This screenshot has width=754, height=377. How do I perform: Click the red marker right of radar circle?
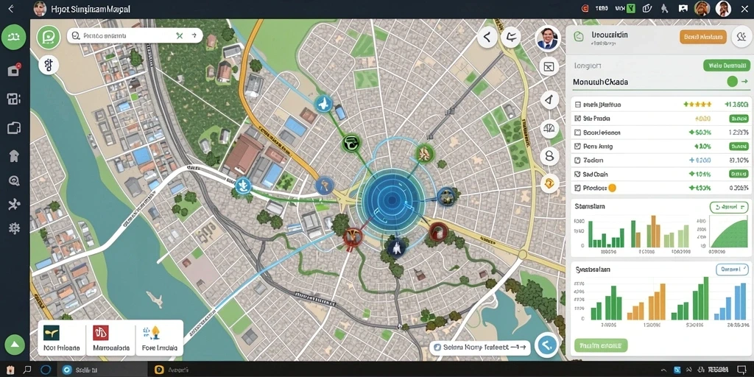click(438, 231)
